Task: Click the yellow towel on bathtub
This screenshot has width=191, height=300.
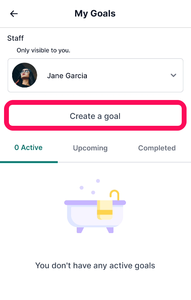Action: coord(105,210)
